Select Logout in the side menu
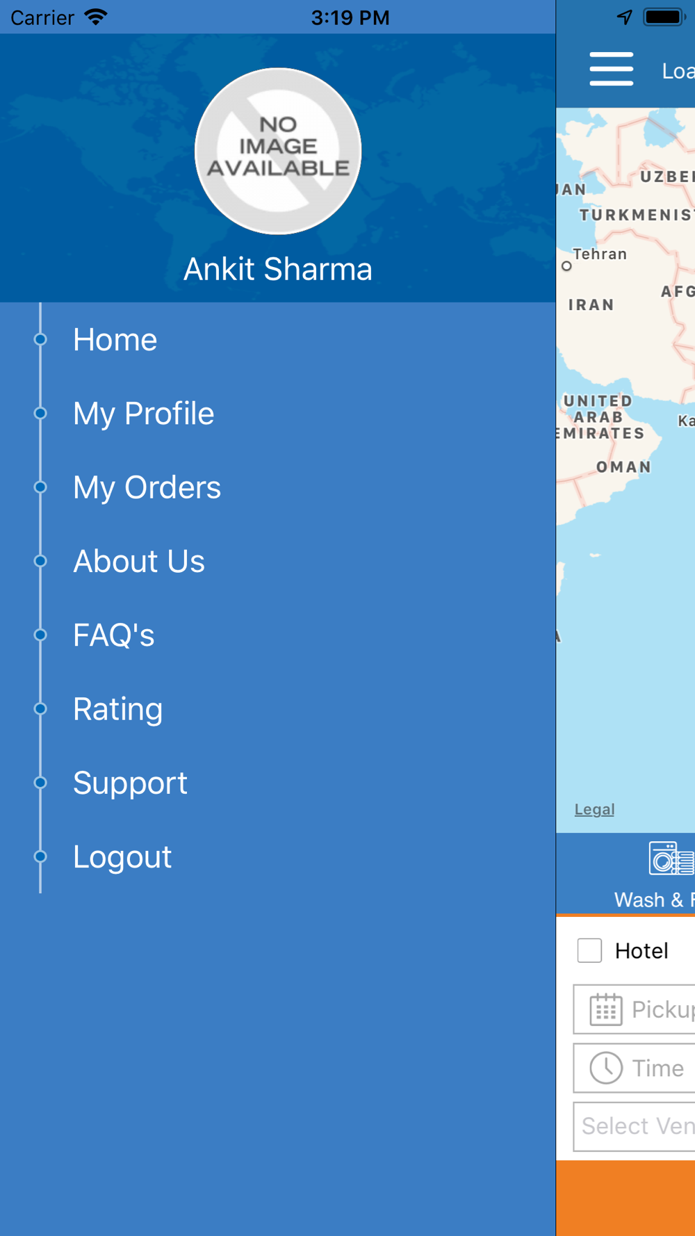 [x=122, y=857]
